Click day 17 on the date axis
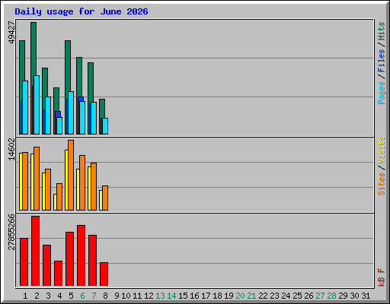This screenshot has height=304, width=390. 206,296
